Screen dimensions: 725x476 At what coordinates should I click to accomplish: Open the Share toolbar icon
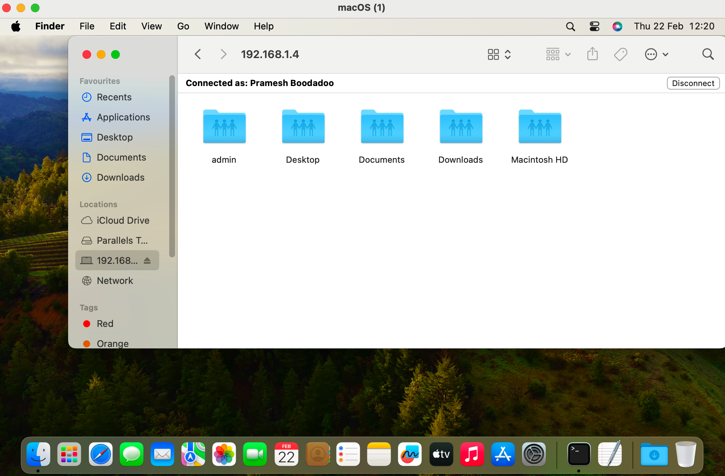pyautogui.click(x=592, y=54)
